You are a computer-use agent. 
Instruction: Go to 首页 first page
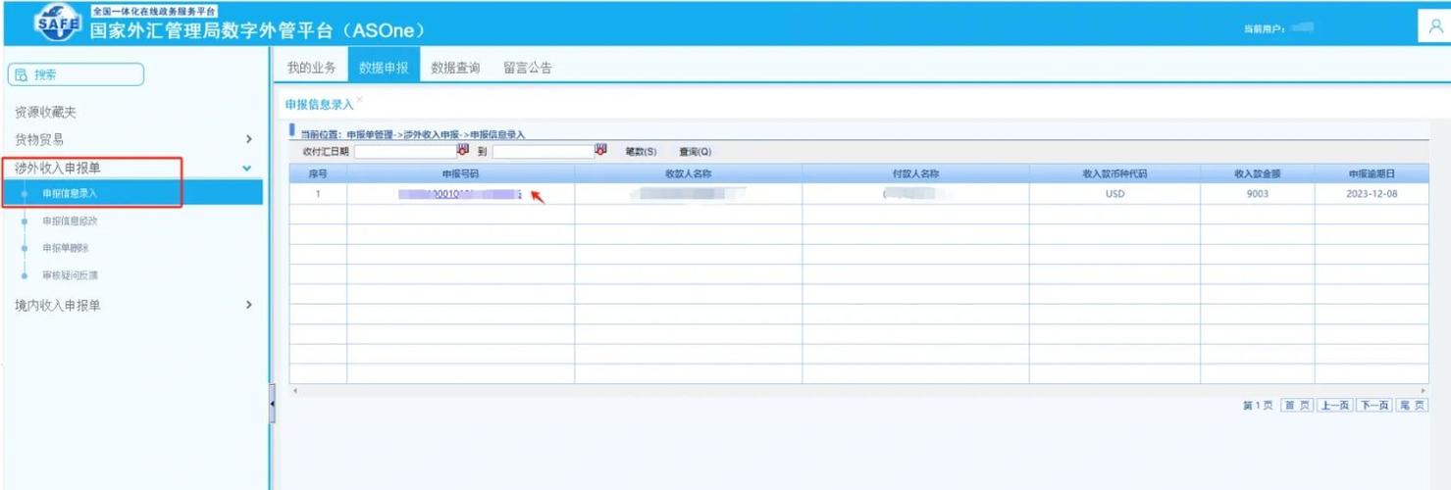point(1297,406)
